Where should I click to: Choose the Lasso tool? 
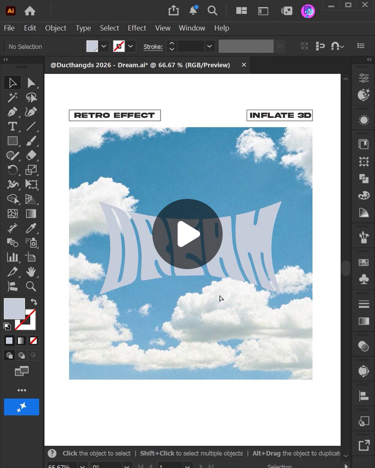pos(31,97)
